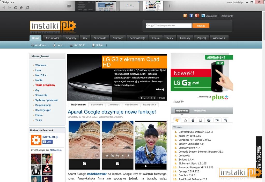The image size is (265, 182).
Task: Select the games disc platform icon
Action: pos(209,120)
